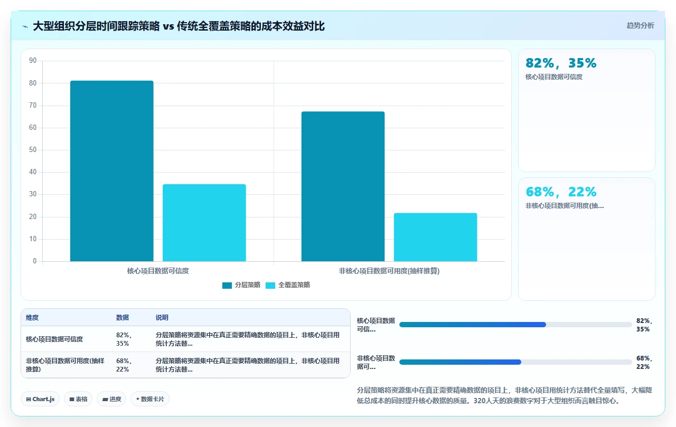Click the 非核心项目数据可... progress label
The image size is (676, 427).
[x=376, y=362]
